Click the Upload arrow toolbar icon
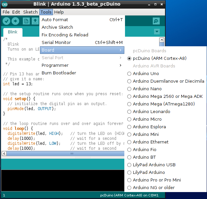 15,21
